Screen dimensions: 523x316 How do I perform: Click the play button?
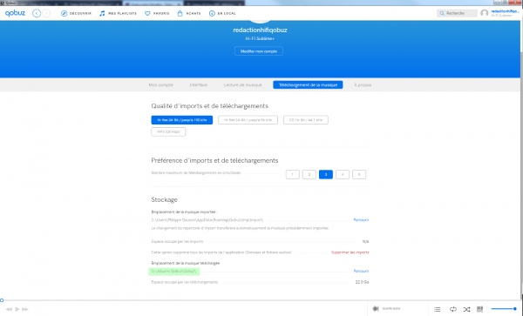click(17, 309)
